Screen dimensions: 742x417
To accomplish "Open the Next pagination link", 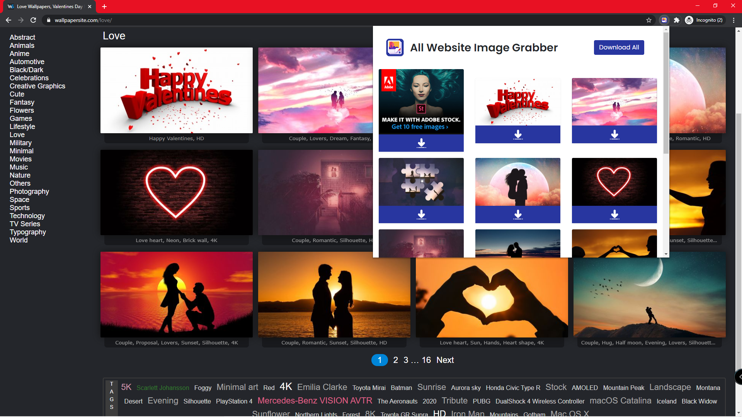I will (445, 360).
